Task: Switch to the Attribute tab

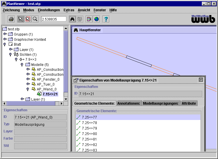Action: tap(189, 103)
